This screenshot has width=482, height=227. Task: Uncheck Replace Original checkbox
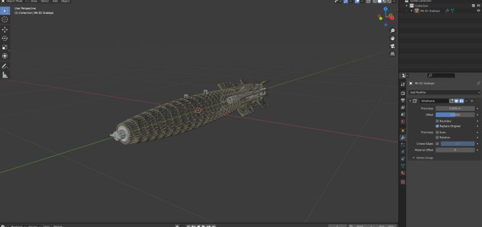[x=437, y=126]
